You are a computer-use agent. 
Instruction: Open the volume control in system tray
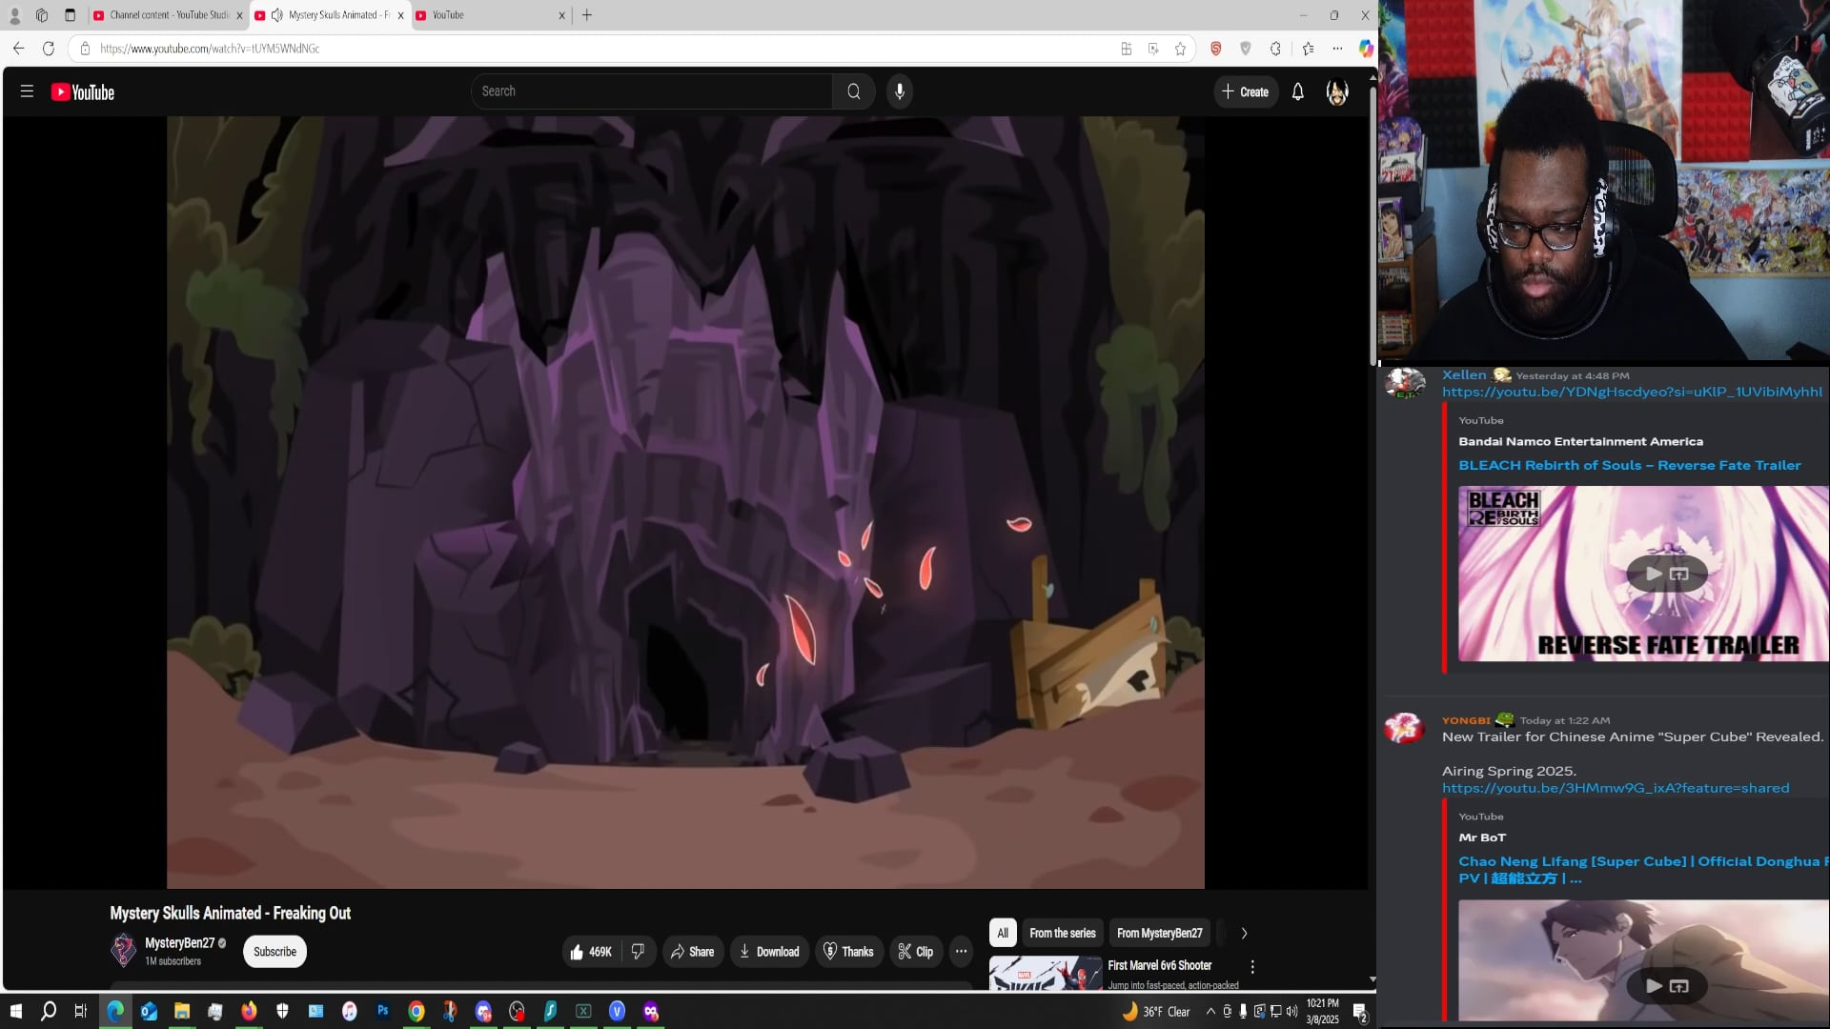point(1292,1012)
